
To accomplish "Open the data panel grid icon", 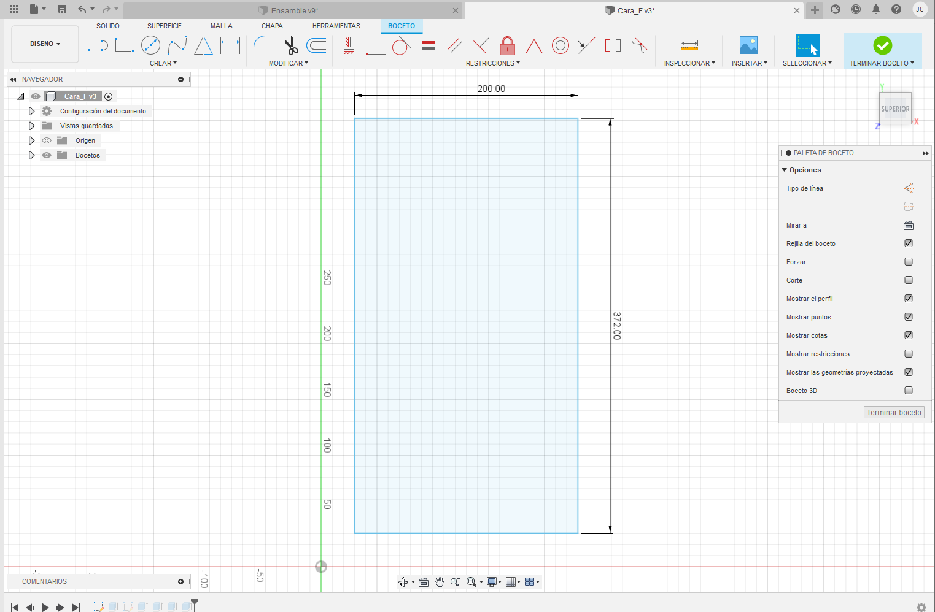I will pyautogui.click(x=14, y=9).
